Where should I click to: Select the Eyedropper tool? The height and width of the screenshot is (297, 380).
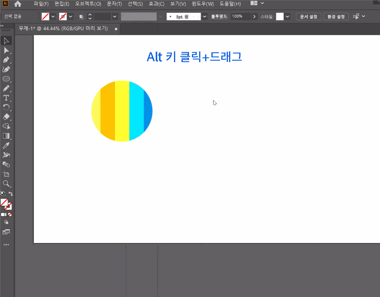click(x=7, y=145)
